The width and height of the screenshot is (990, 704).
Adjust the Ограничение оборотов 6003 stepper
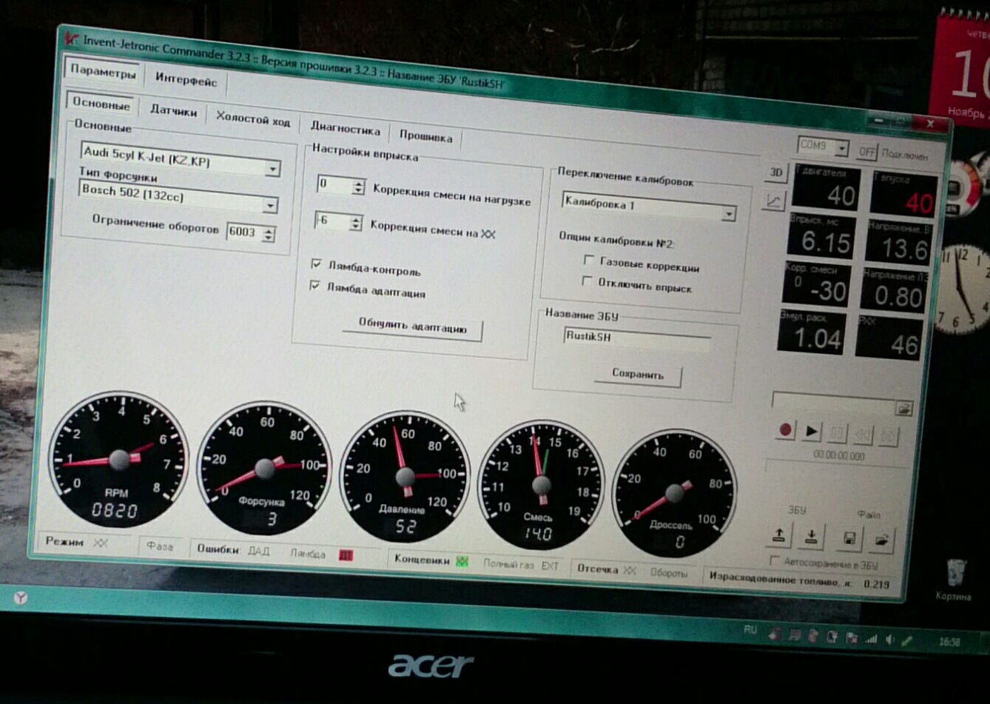click(x=269, y=234)
